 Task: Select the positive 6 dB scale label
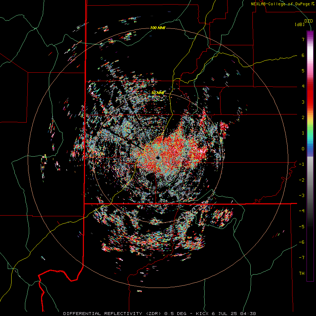click(303, 55)
